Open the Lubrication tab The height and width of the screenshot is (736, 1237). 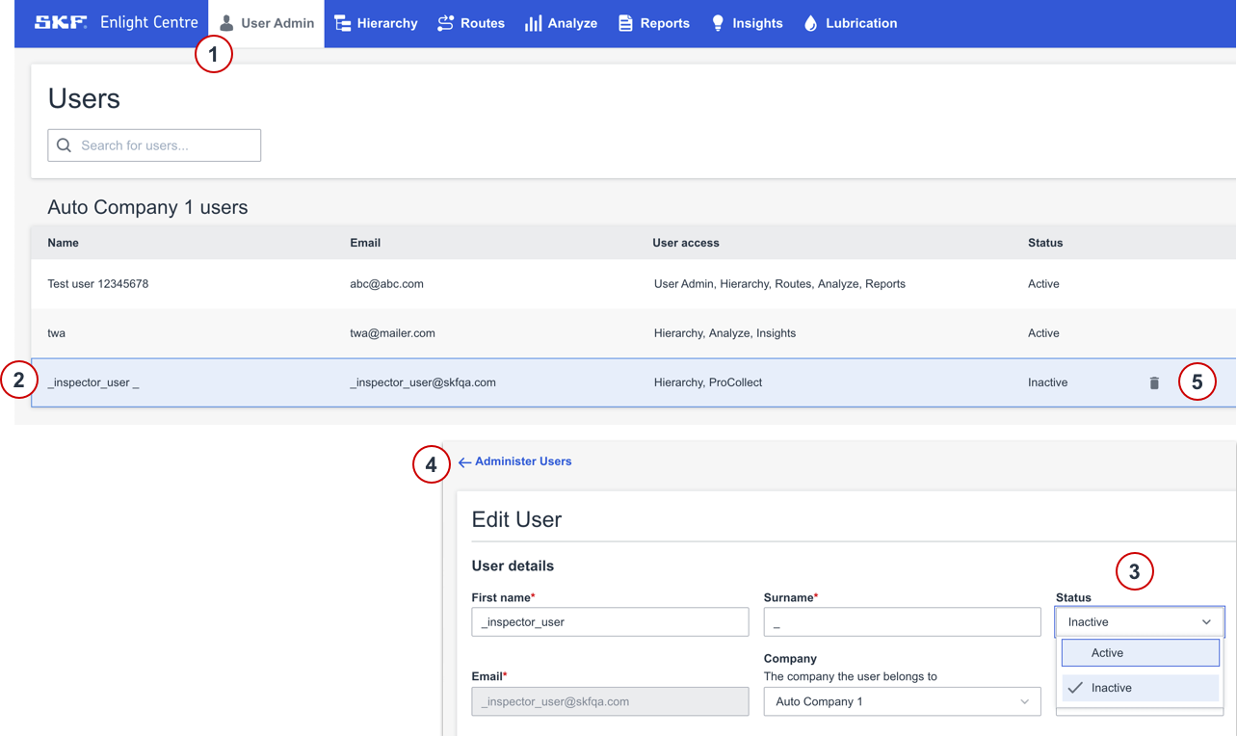tap(850, 23)
